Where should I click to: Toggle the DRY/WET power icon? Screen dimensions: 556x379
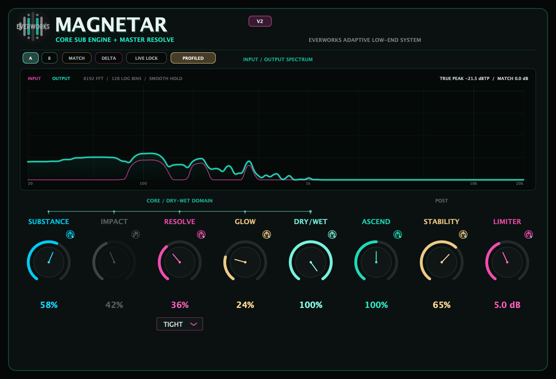pos(332,234)
